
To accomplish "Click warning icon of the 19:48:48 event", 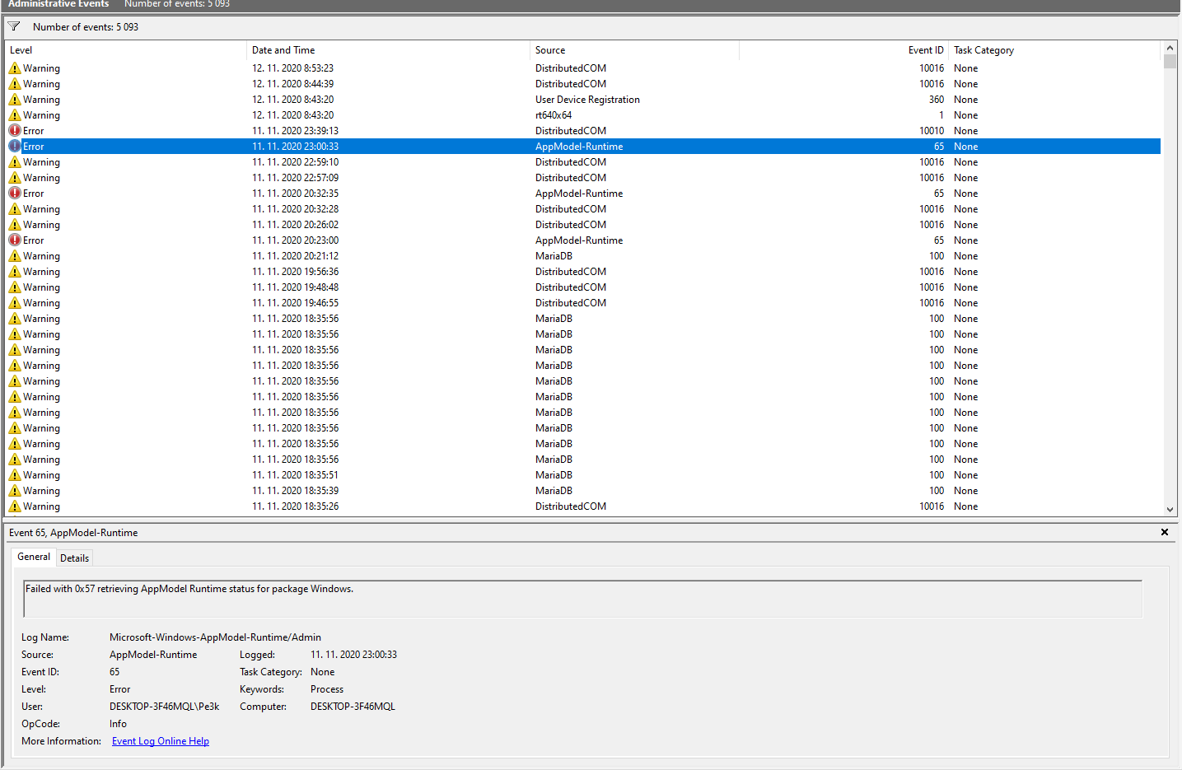I will pyautogui.click(x=15, y=287).
